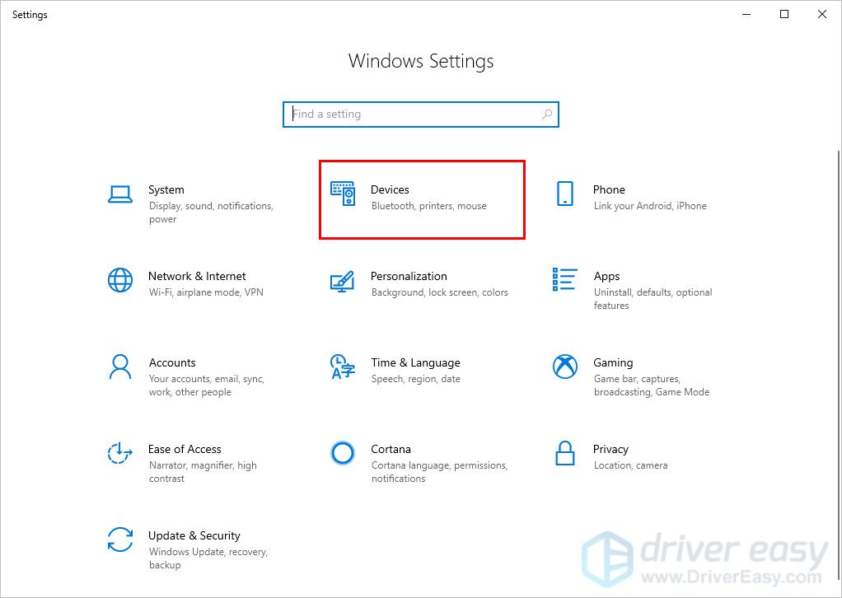Open Cortana circle icon
This screenshot has width=842, height=598.
click(x=342, y=453)
